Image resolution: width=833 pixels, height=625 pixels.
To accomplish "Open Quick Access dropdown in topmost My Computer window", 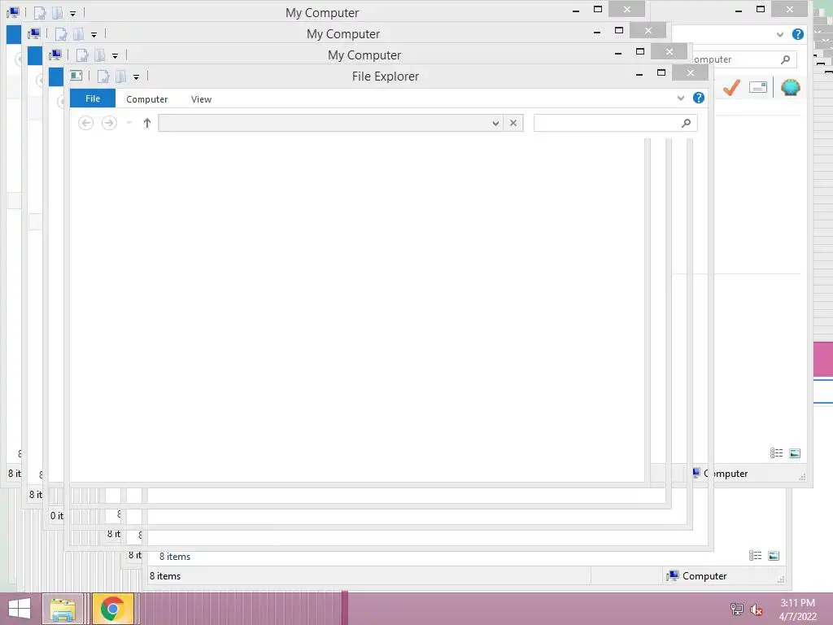I will coord(72,13).
